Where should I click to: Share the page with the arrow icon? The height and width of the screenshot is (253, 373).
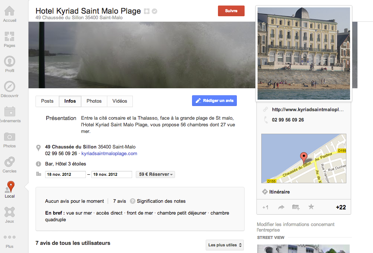pos(281,207)
